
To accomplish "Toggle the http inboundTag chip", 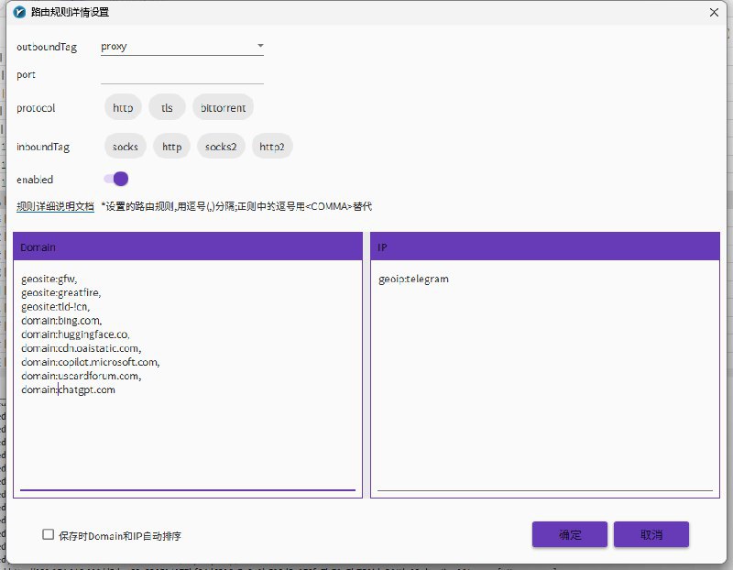I will tap(171, 147).
